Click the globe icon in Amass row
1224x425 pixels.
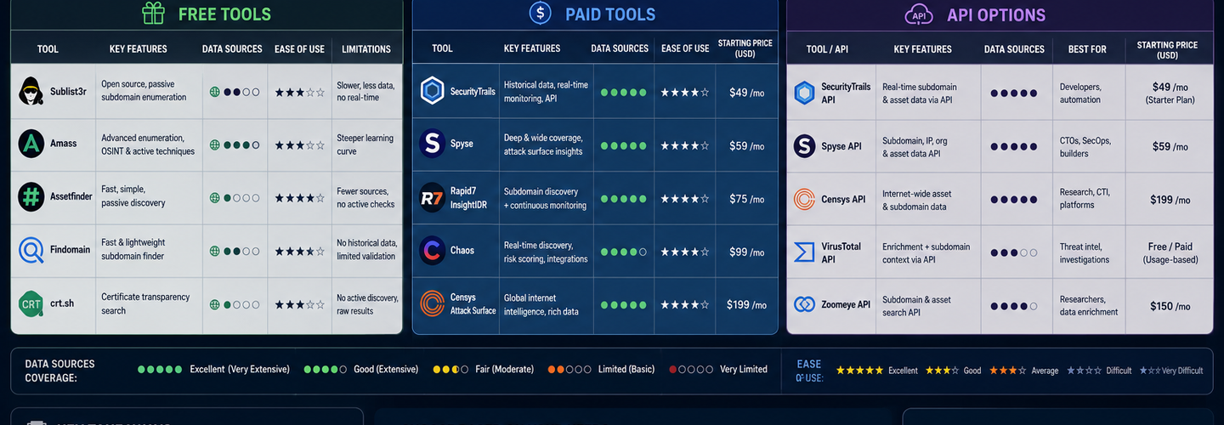tap(215, 144)
